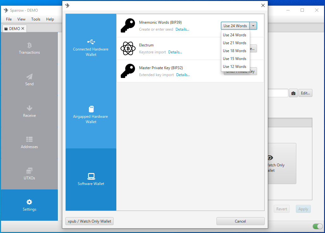Click the Master Private Key icon
This screenshot has width=325, height=233.
click(128, 71)
